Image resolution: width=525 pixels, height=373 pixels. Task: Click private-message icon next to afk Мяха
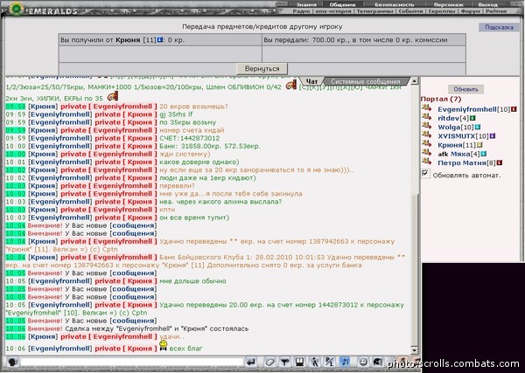point(427,152)
